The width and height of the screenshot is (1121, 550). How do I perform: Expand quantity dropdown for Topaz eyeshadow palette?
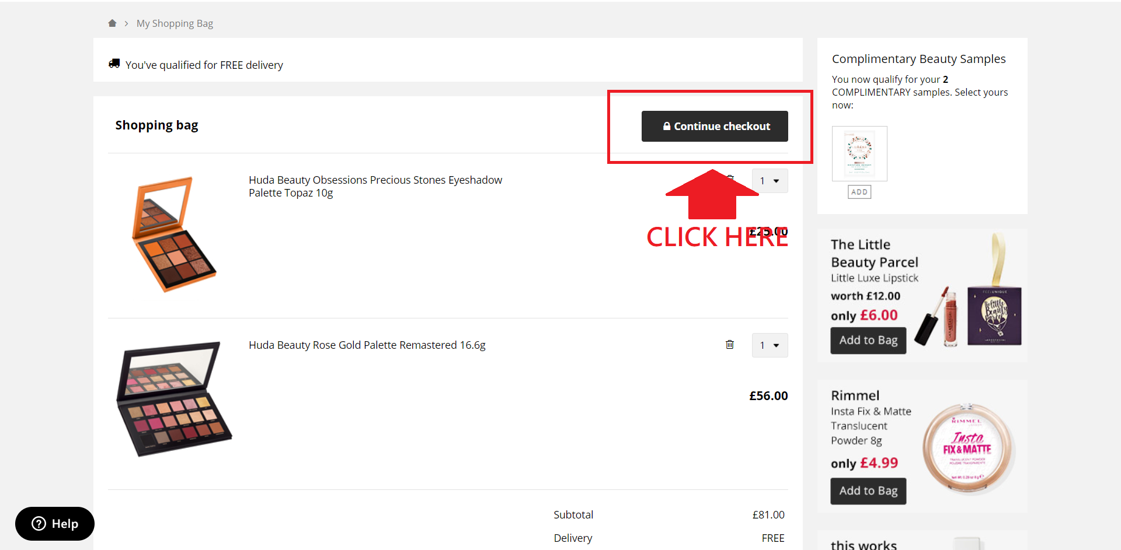(x=770, y=181)
